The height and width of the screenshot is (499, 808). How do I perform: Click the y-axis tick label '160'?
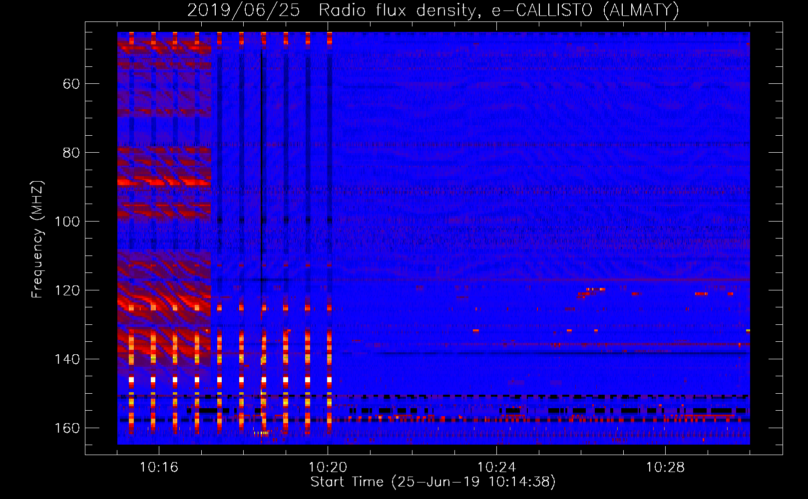[x=67, y=428]
